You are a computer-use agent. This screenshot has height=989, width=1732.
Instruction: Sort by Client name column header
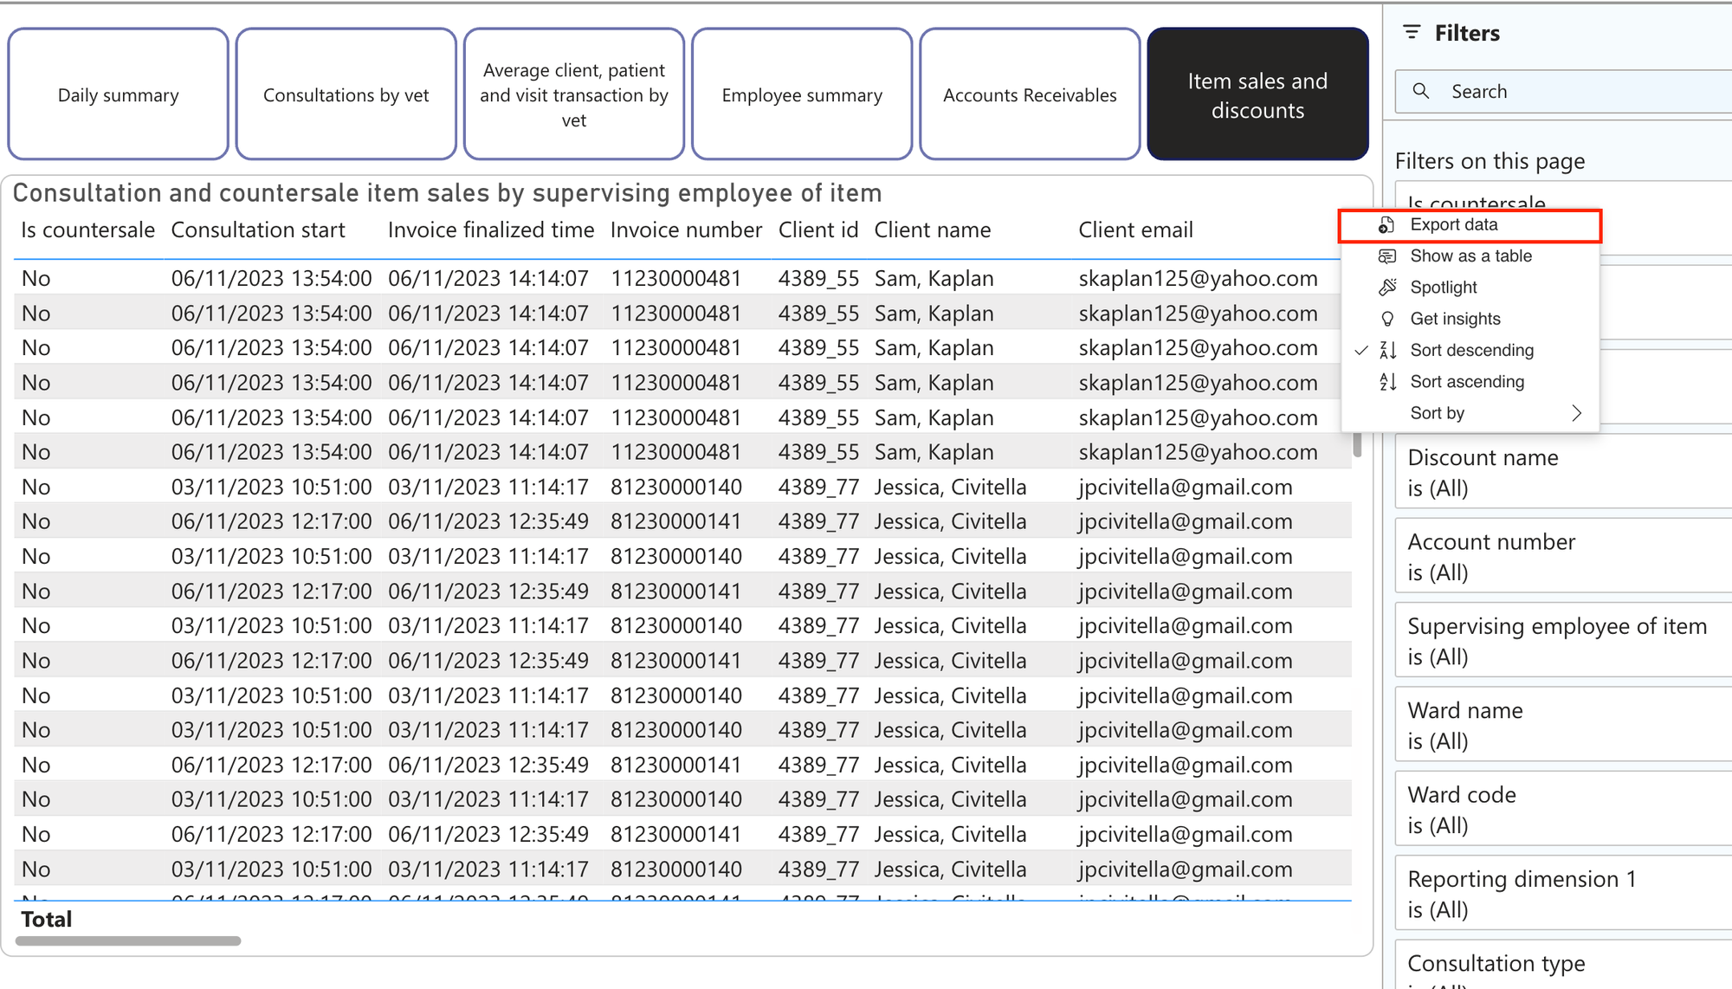pos(932,230)
